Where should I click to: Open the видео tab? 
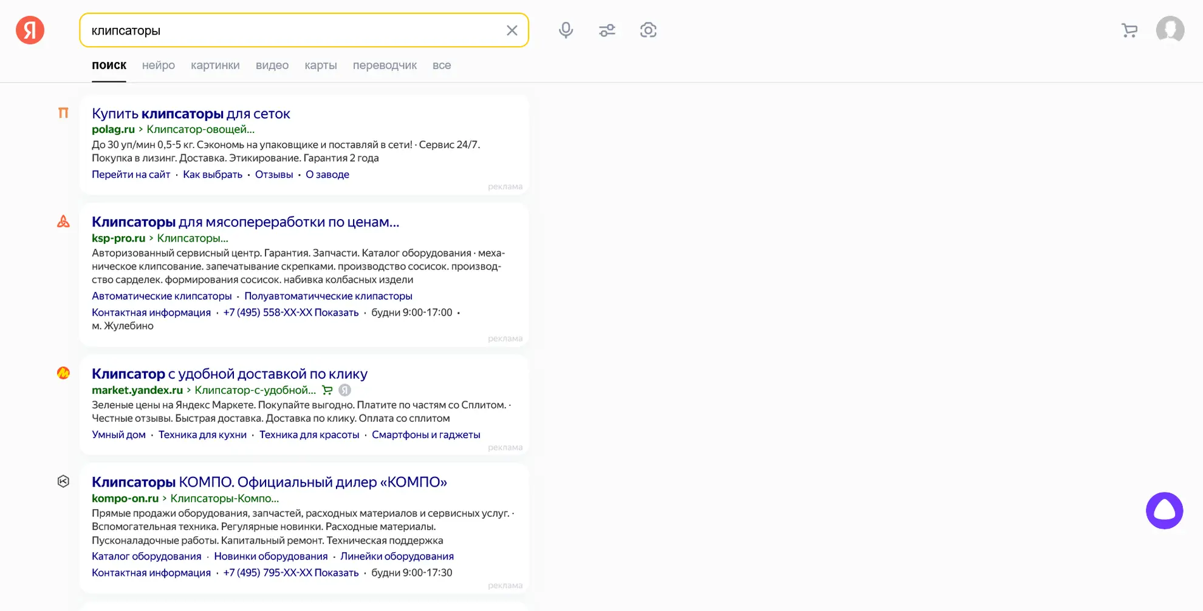(x=272, y=66)
